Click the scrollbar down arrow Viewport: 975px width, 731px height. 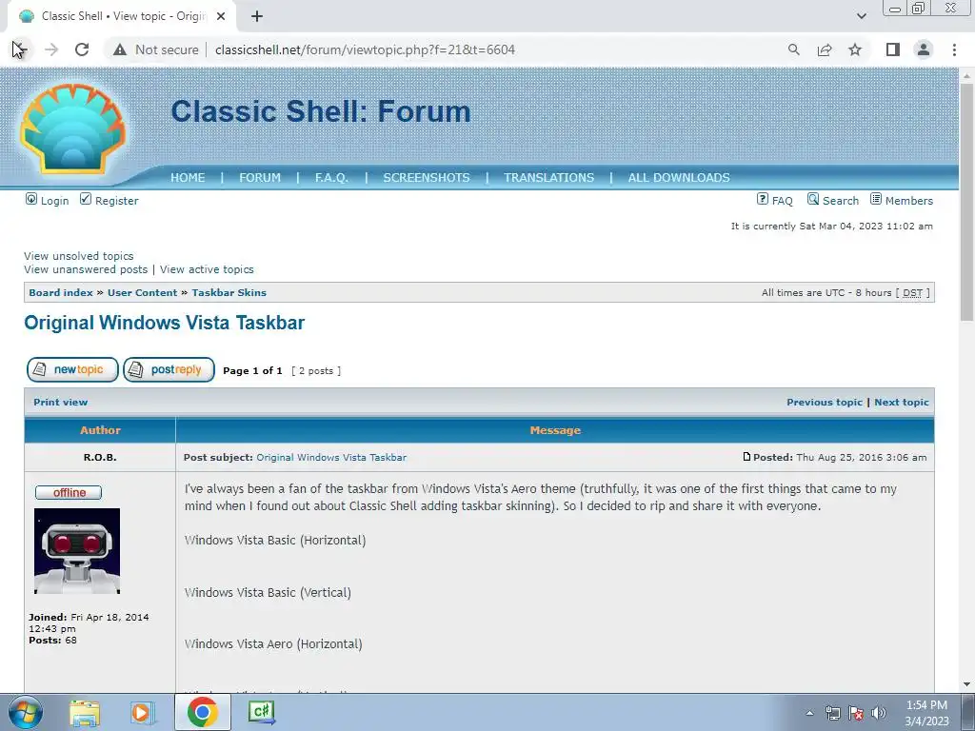[966, 684]
